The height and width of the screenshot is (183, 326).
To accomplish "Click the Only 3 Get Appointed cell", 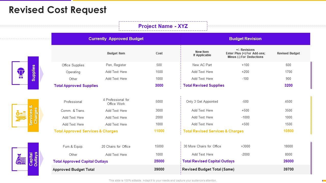I will click(202, 102).
